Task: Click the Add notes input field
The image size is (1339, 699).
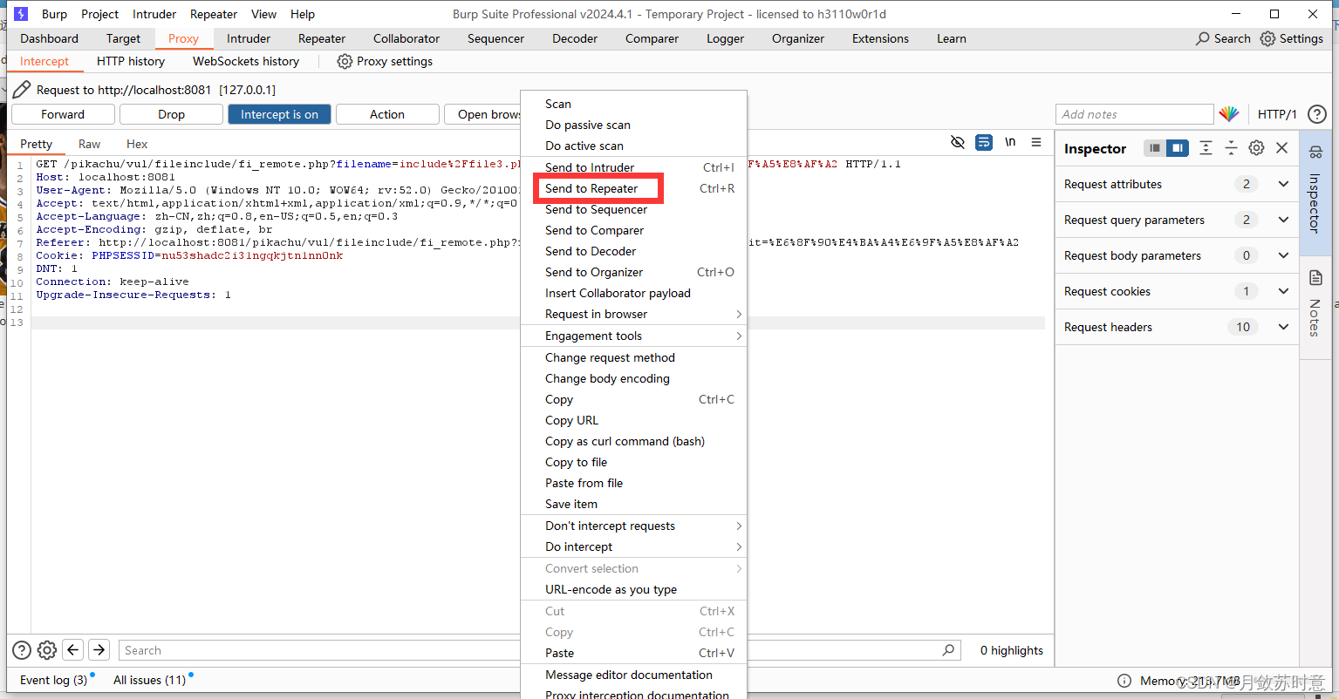Action: pyautogui.click(x=1134, y=114)
